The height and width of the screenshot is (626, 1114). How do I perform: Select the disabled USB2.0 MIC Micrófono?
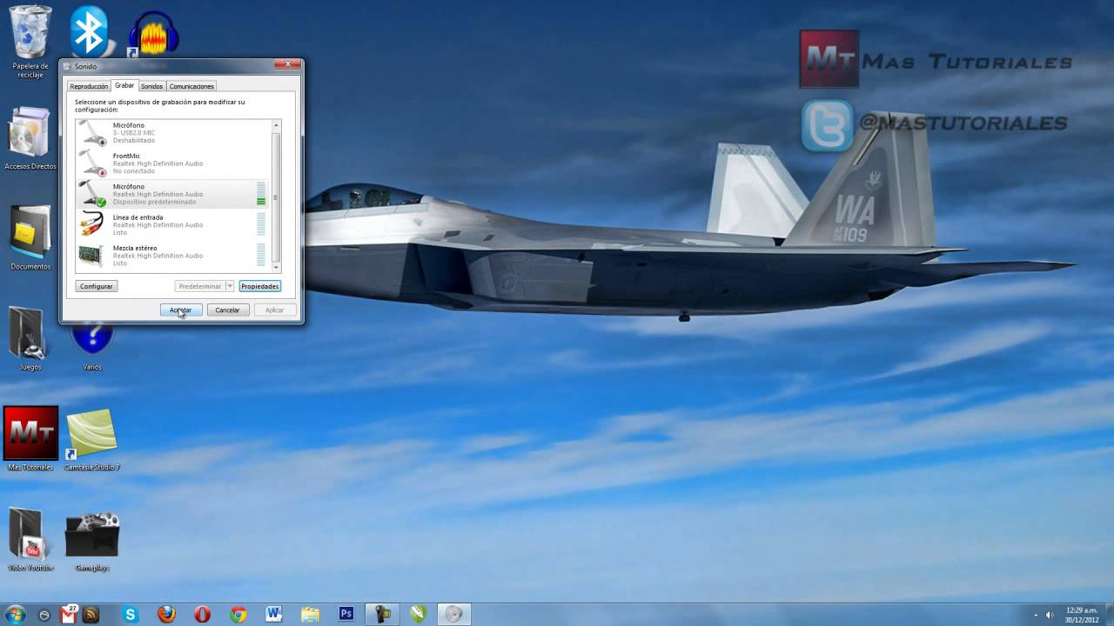[x=173, y=133]
